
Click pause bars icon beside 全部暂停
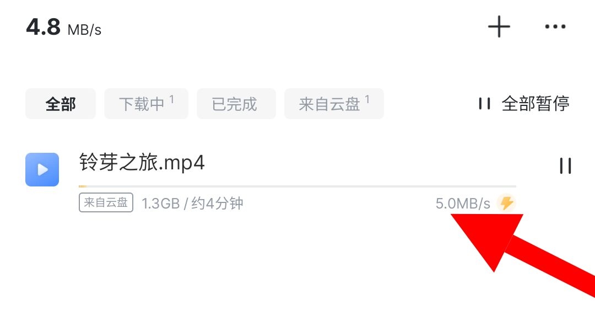[485, 103]
